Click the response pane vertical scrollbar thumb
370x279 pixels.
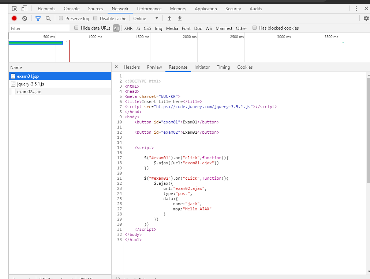368,130
